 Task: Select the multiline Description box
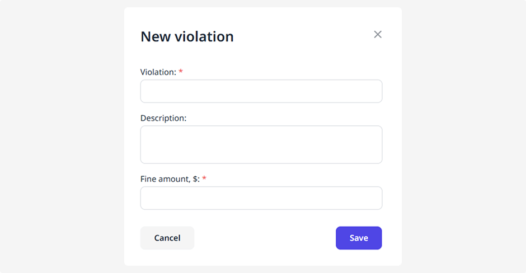click(x=261, y=144)
